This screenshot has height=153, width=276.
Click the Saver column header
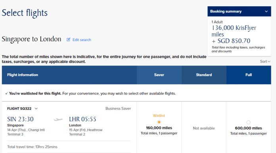pos(159,75)
